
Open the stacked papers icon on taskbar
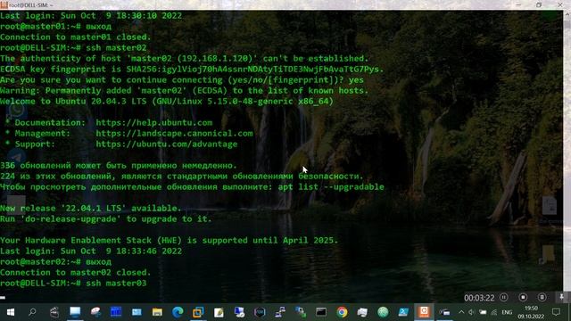[x=362, y=312]
